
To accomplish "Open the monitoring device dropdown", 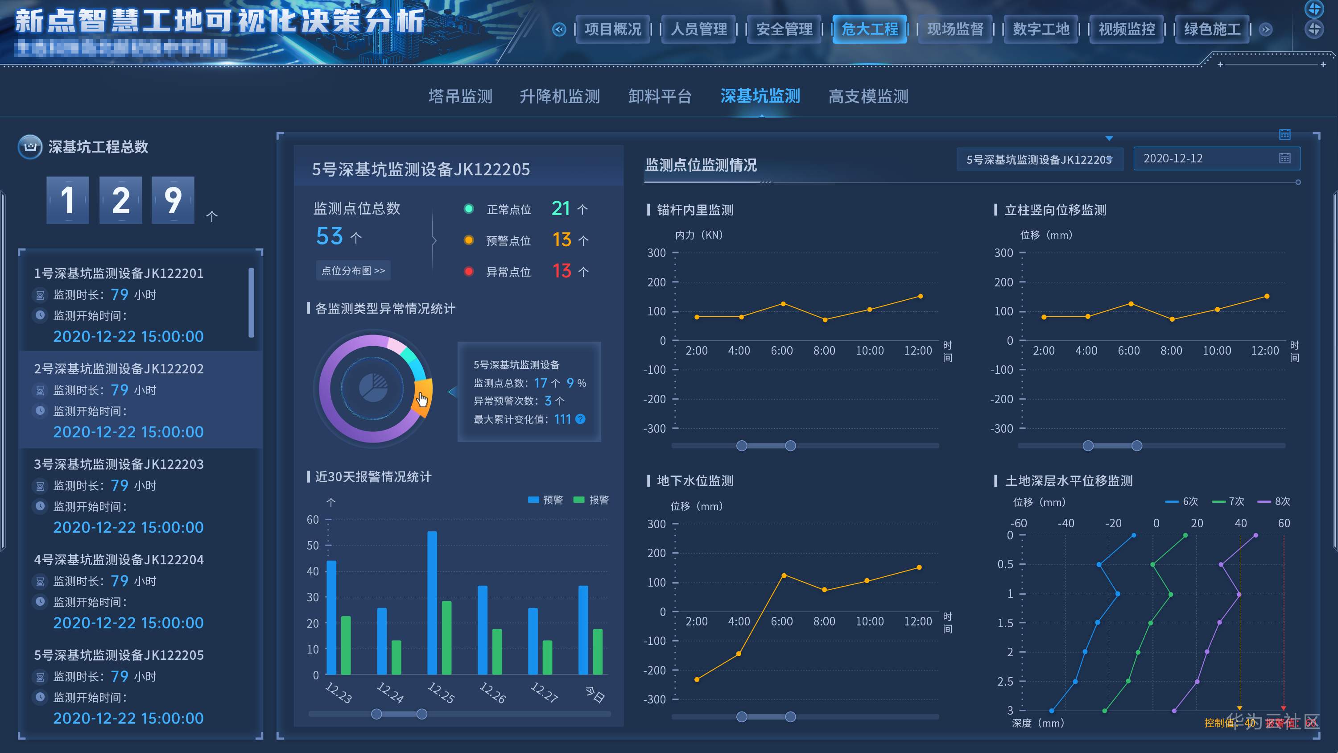I will click(x=1039, y=160).
